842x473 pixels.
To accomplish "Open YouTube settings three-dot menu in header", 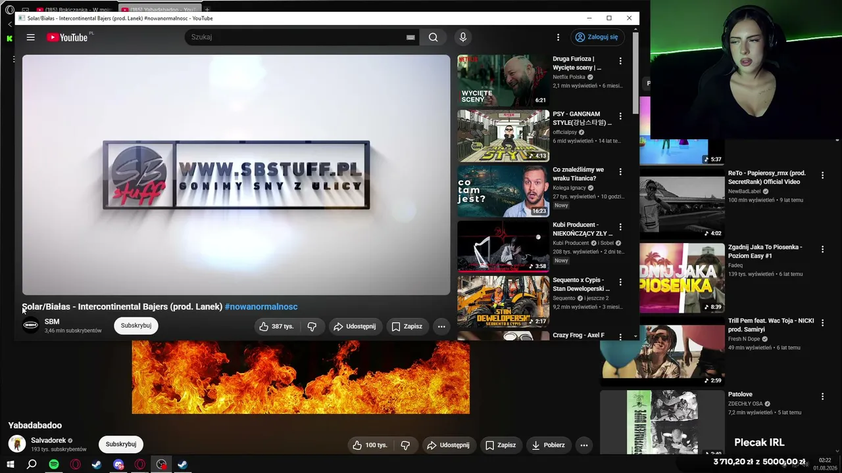I will coord(558,37).
